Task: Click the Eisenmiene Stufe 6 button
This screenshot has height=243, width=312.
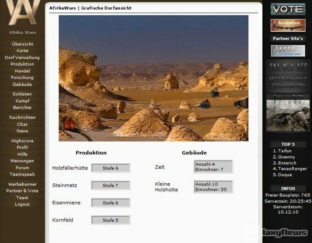Action: tap(110, 203)
